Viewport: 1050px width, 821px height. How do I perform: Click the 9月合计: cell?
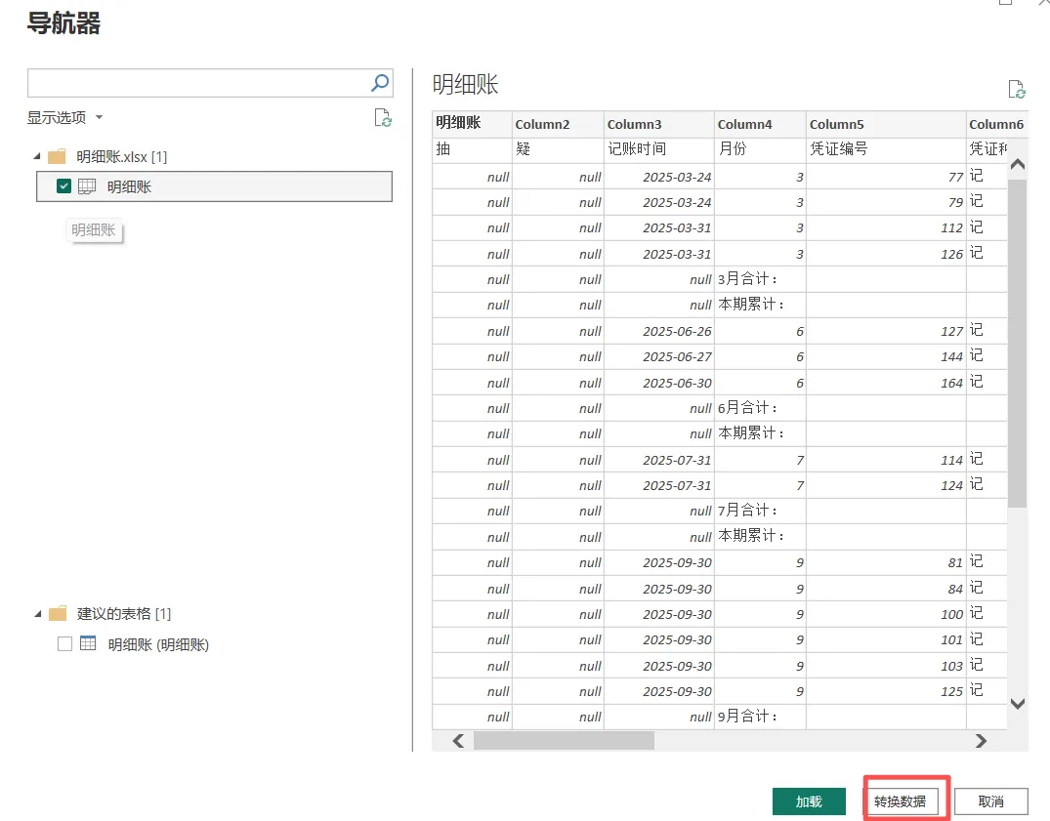[x=760, y=717]
